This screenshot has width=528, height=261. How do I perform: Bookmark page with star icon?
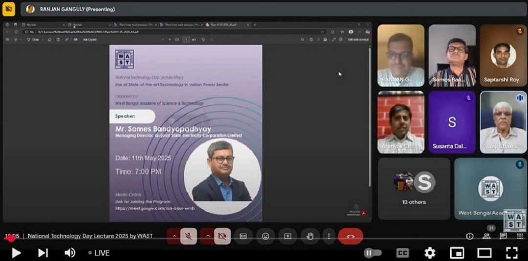[x=322, y=32]
